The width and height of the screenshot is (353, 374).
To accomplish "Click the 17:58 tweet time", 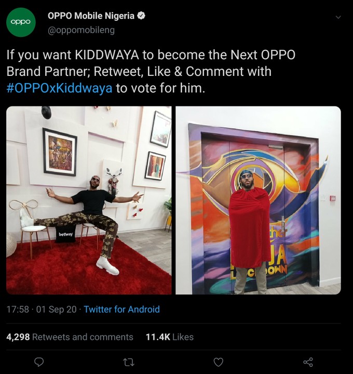I will (x=18, y=309).
